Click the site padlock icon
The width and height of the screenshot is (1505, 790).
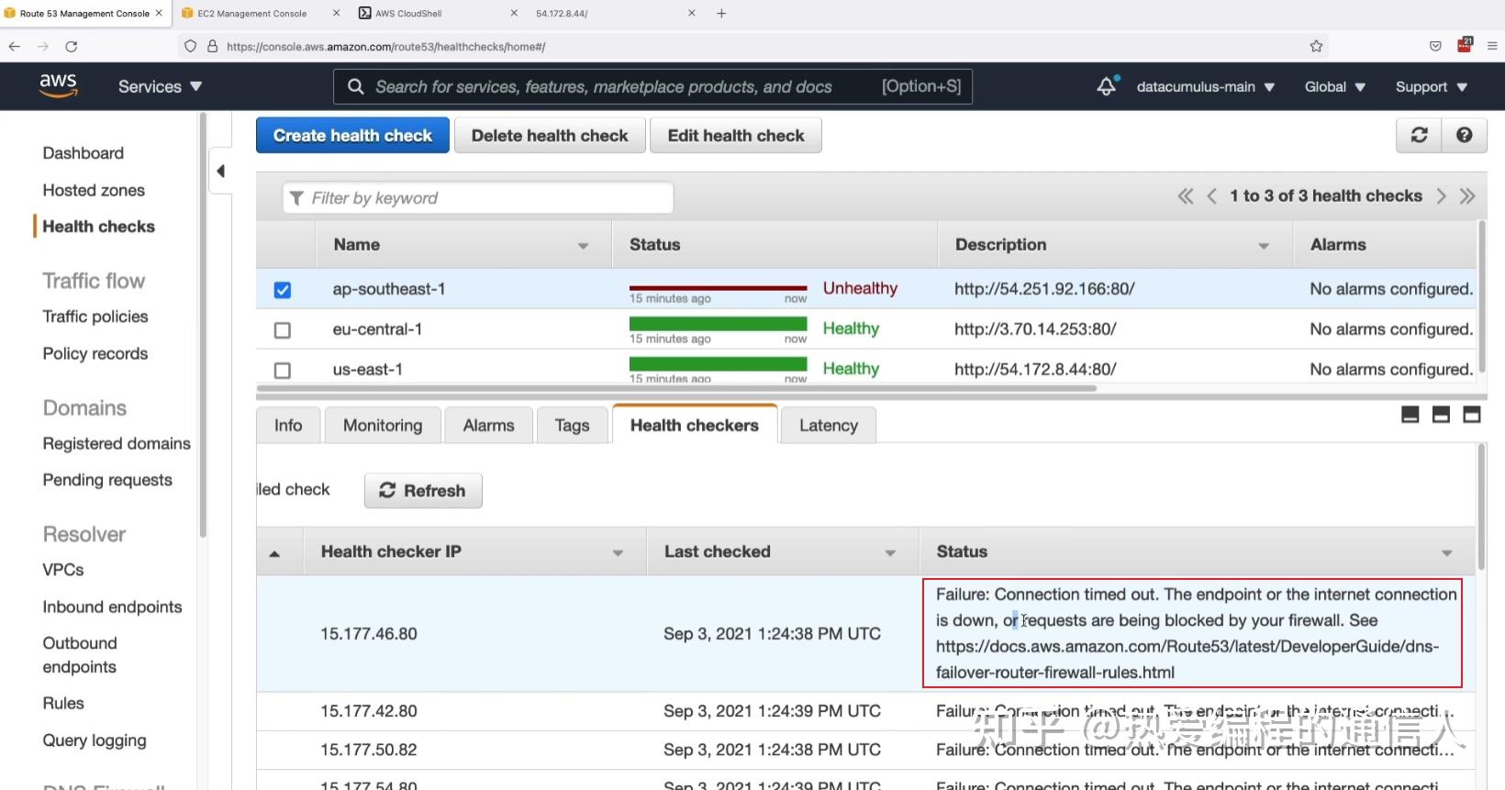point(212,46)
